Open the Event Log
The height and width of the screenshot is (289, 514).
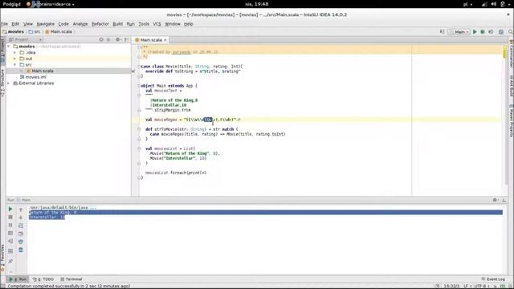(493, 279)
